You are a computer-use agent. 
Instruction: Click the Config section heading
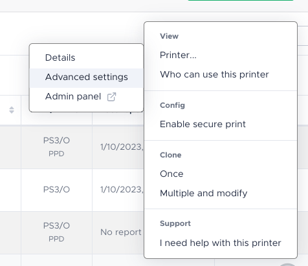pyautogui.click(x=172, y=105)
